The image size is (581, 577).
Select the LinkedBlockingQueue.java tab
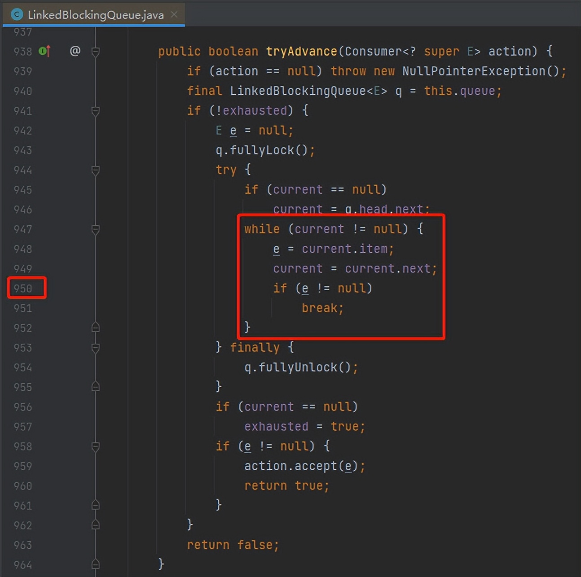pos(94,14)
